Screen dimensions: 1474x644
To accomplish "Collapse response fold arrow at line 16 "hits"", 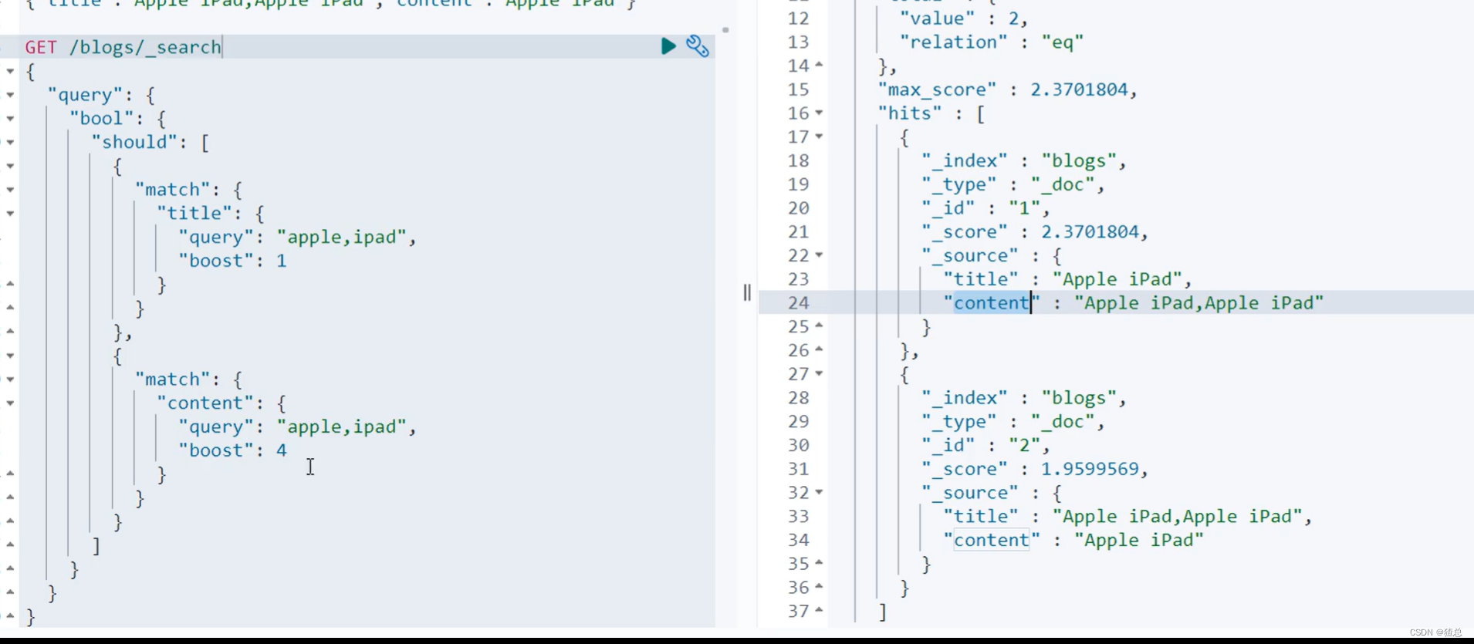I will pos(819,113).
